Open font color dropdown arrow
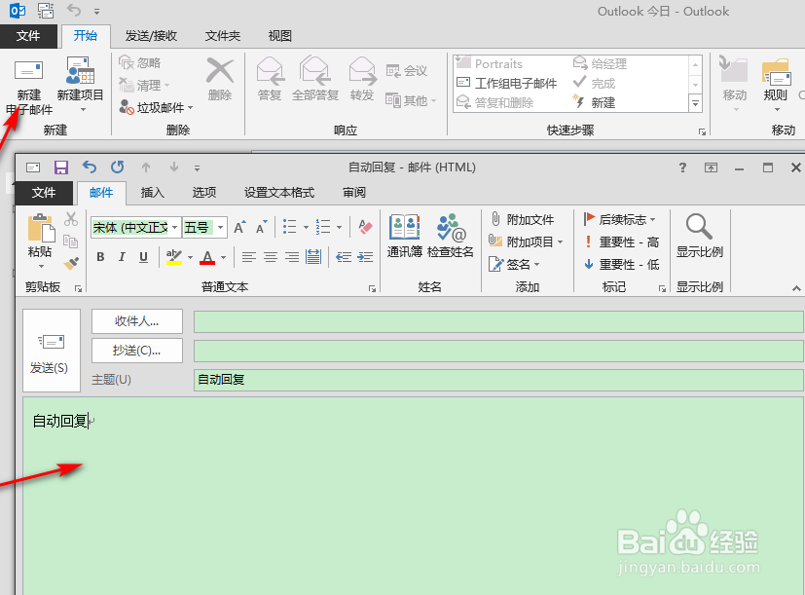The width and height of the screenshot is (805, 595). point(223,257)
